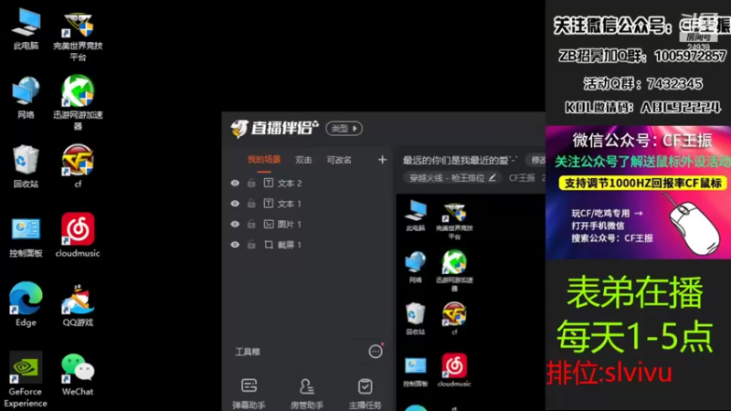
Task: Open 主播任务 tool
Action: pos(365,394)
